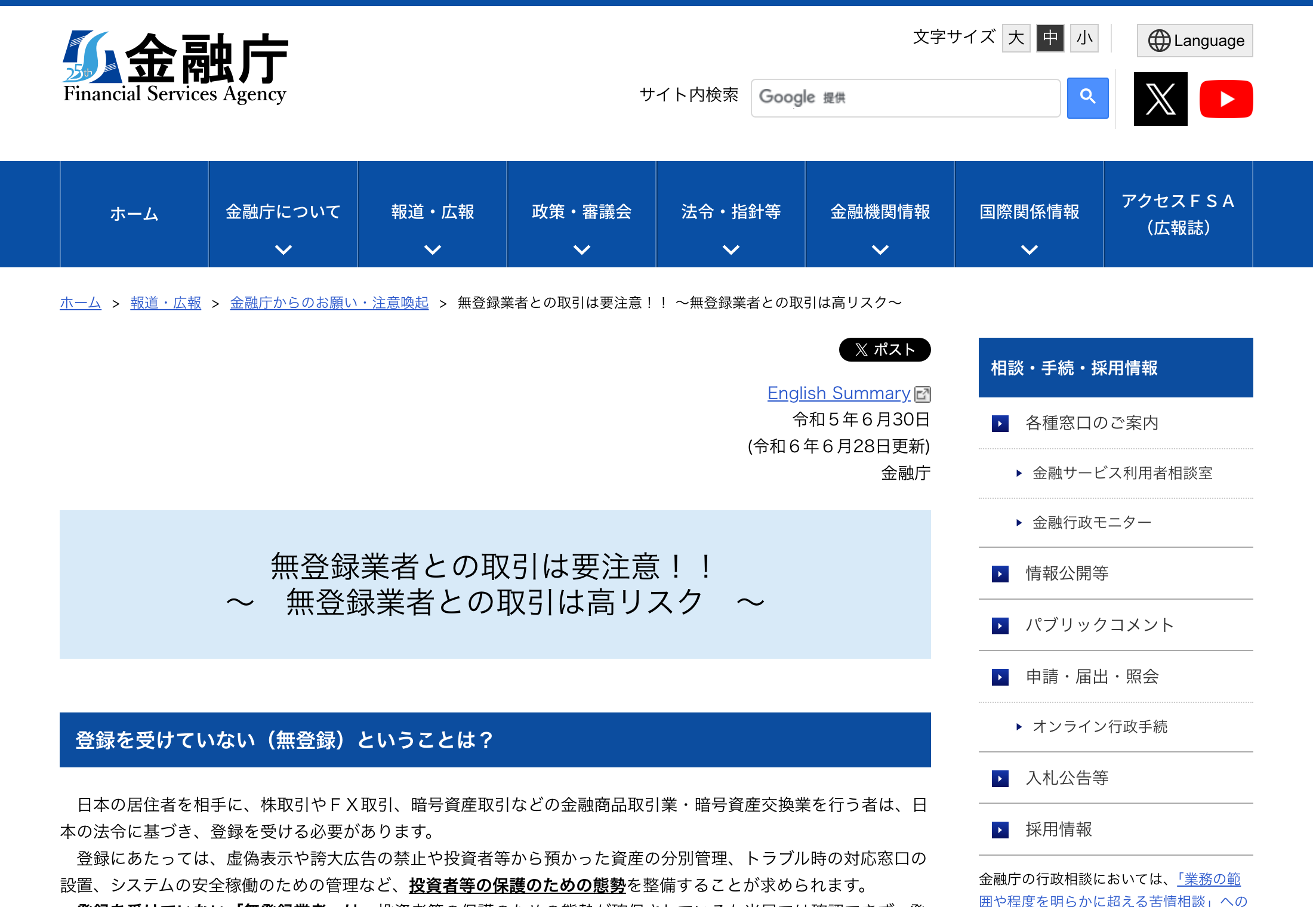Open the X (Twitter) social icon
This screenshot has height=907, width=1313.
pos(1160,99)
